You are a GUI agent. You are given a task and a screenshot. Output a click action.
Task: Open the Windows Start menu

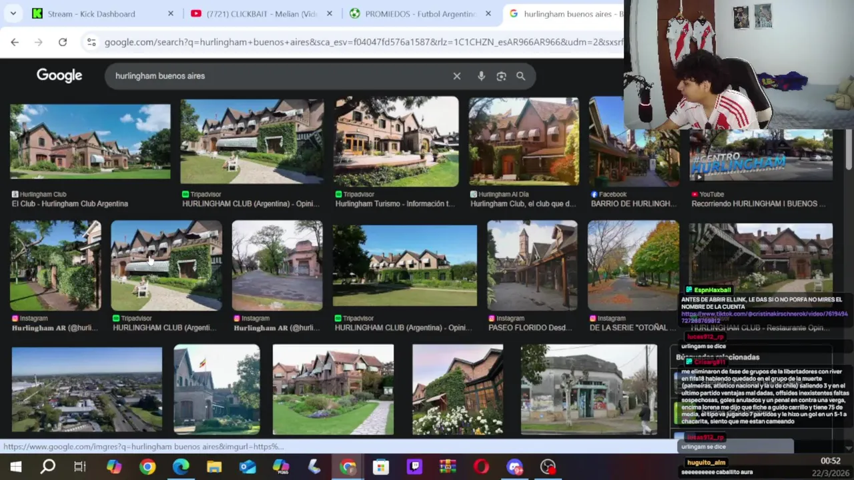(x=15, y=467)
